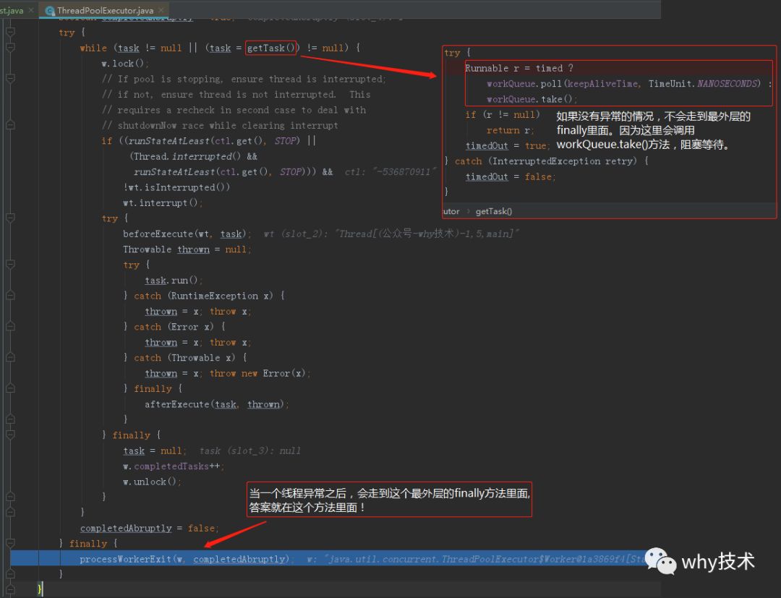
Task: Fold the catch Throwable block
Action: point(10,357)
